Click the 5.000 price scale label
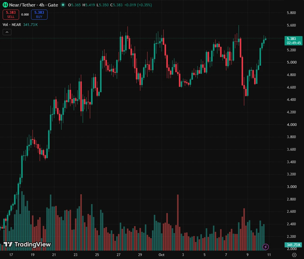Viewport: 304px width, 259px height. [291, 62]
